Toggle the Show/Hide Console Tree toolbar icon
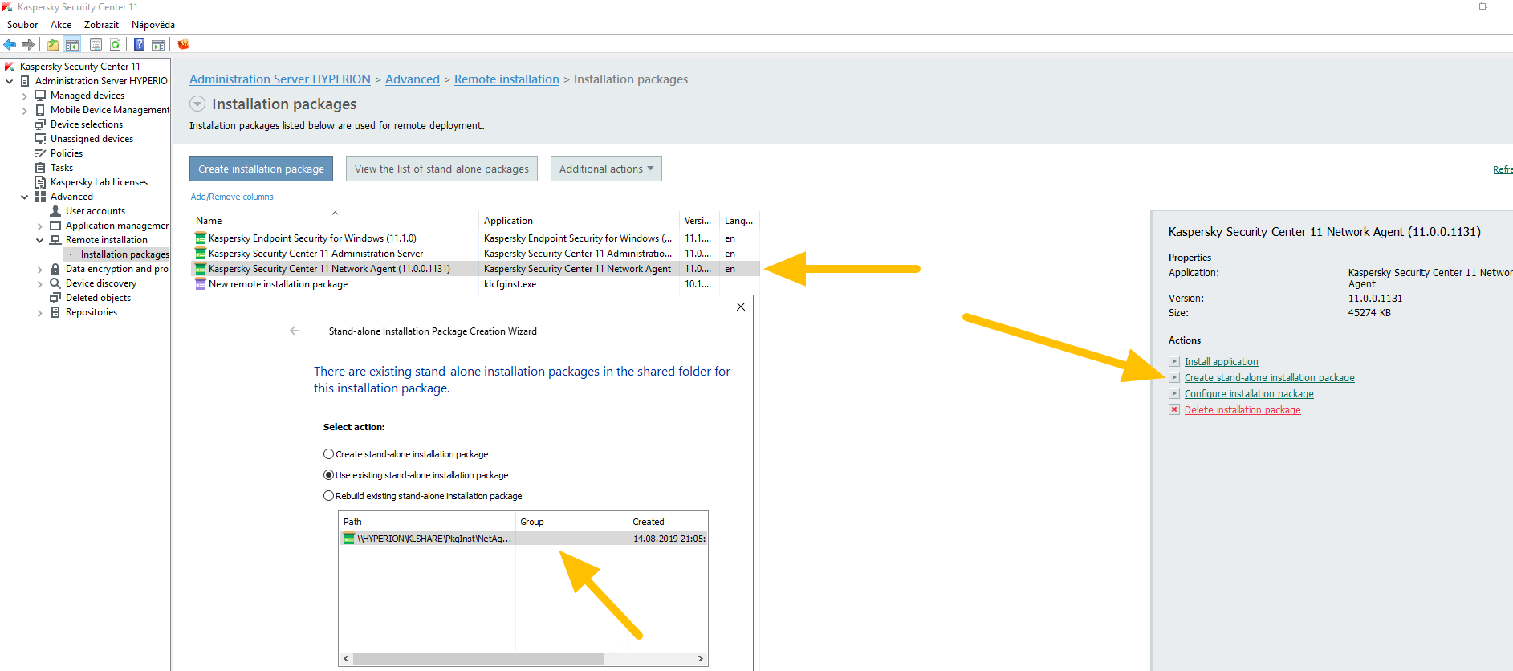The width and height of the screenshot is (1513, 671). pyautogui.click(x=72, y=44)
